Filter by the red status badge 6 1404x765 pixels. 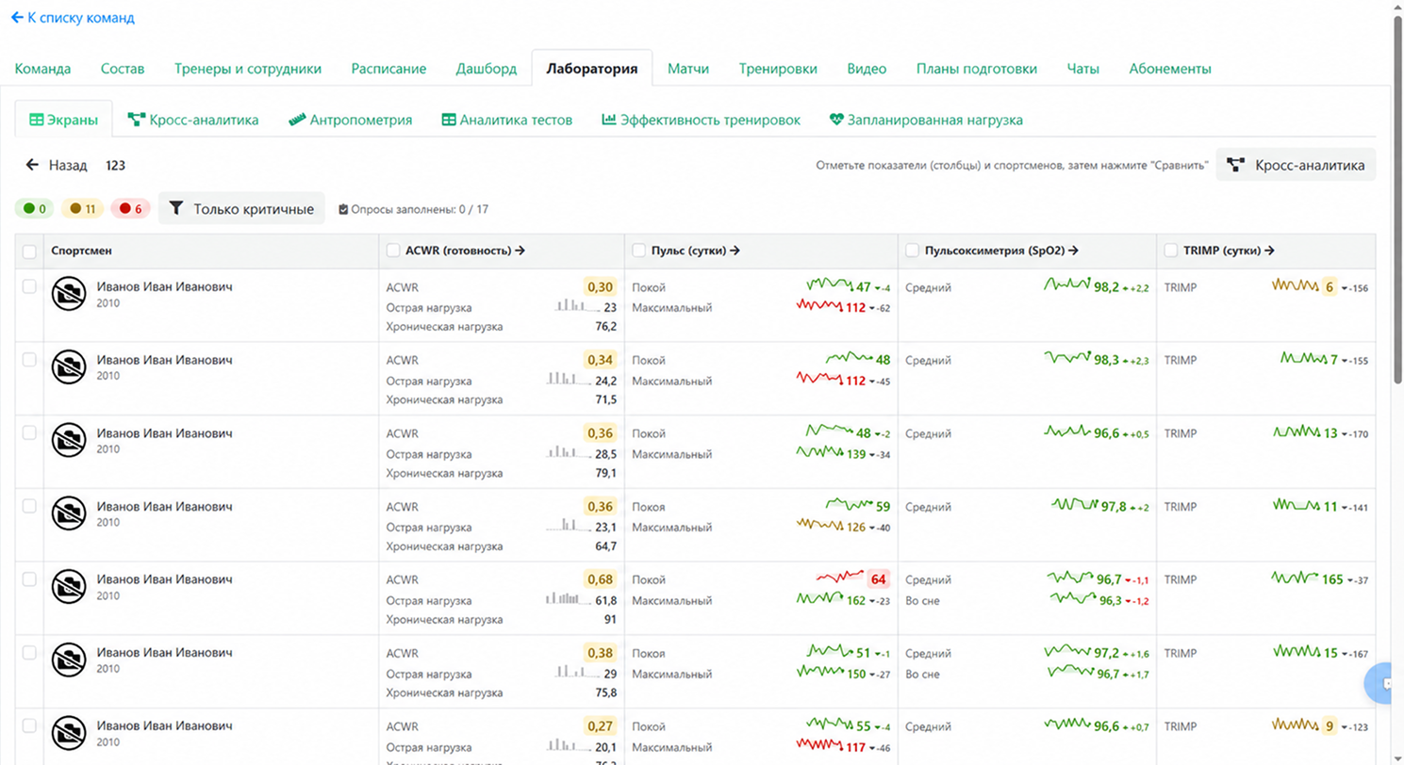(131, 209)
